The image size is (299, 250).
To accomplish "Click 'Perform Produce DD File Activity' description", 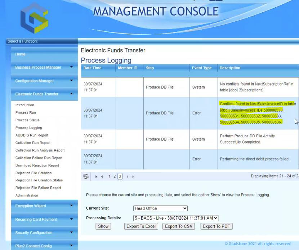I will 247,139.
